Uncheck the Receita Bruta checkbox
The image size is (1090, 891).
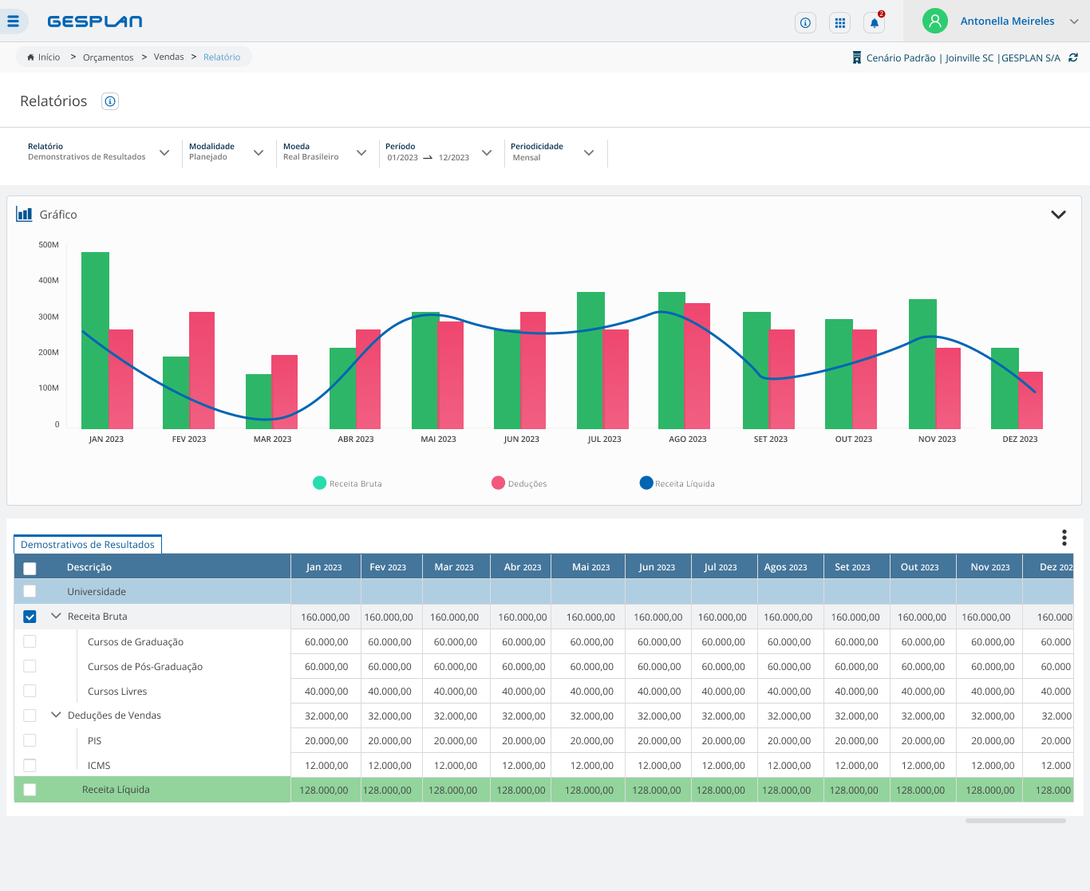click(x=30, y=617)
